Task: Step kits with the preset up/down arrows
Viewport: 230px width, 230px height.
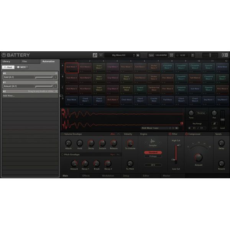Action: (x=134, y=55)
